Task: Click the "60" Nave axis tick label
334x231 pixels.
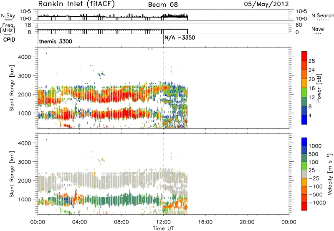Action: (299, 25)
